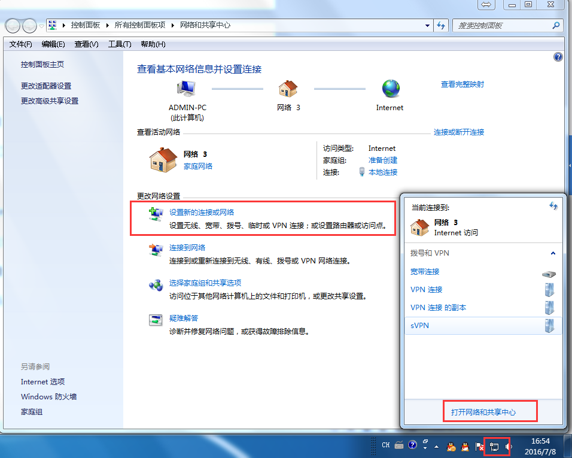Viewport: 572px width, 458px height.
Task: Click the Internet globe icon in the network map
Action: (x=390, y=89)
